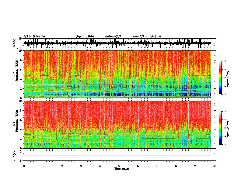Click the "start UT = 19:0:0" label
The image size is (241, 186).
pos(147,36)
